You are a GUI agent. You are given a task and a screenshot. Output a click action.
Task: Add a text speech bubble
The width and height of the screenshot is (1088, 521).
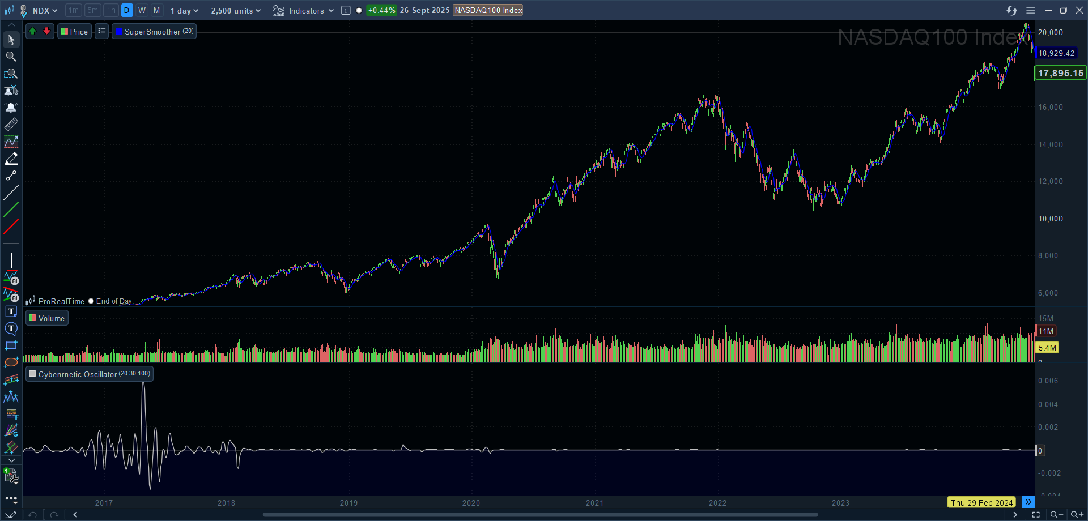(11, 328)
